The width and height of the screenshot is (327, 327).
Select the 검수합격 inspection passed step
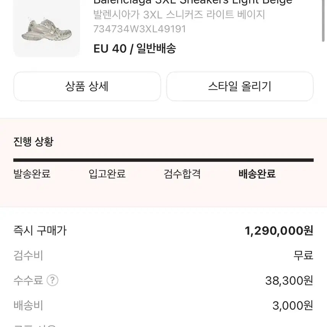point(181,174)
